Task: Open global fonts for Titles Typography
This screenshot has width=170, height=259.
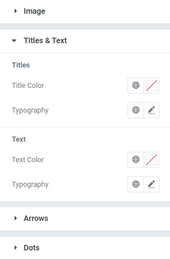Action: (136, 110)
